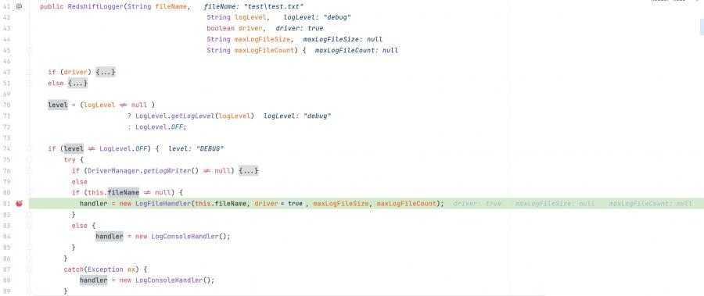Toggle fold marker at catch line 87
This screenshot has width=704, height=296.
[x=29, y=269]
